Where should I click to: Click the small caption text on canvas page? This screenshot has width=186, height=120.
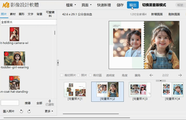click(116, 26)
